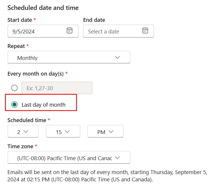Click the chevron arrow in the Repeat dropdown
212x186 pixels.
[117, 58]
